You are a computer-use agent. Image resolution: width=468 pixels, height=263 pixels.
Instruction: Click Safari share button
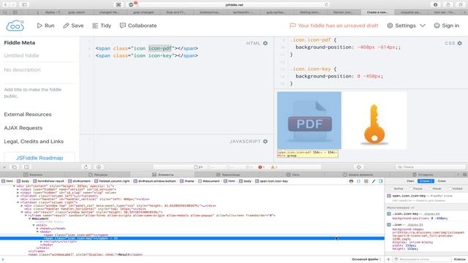tap(448, 5)
